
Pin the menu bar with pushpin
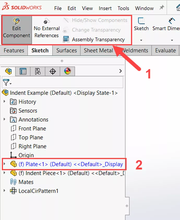point(162,7)
